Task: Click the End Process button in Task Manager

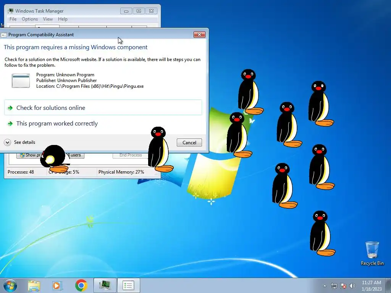Action: (x=131, y=155)
